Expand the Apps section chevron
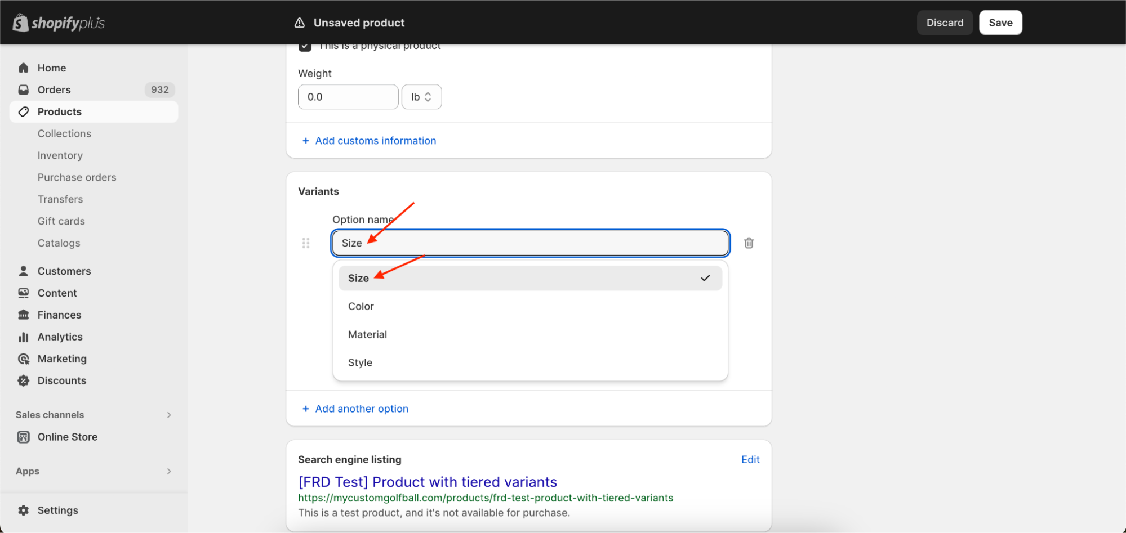Viewport: 1126px width, 533px height. pyautogui.click(x=169, y=472)
